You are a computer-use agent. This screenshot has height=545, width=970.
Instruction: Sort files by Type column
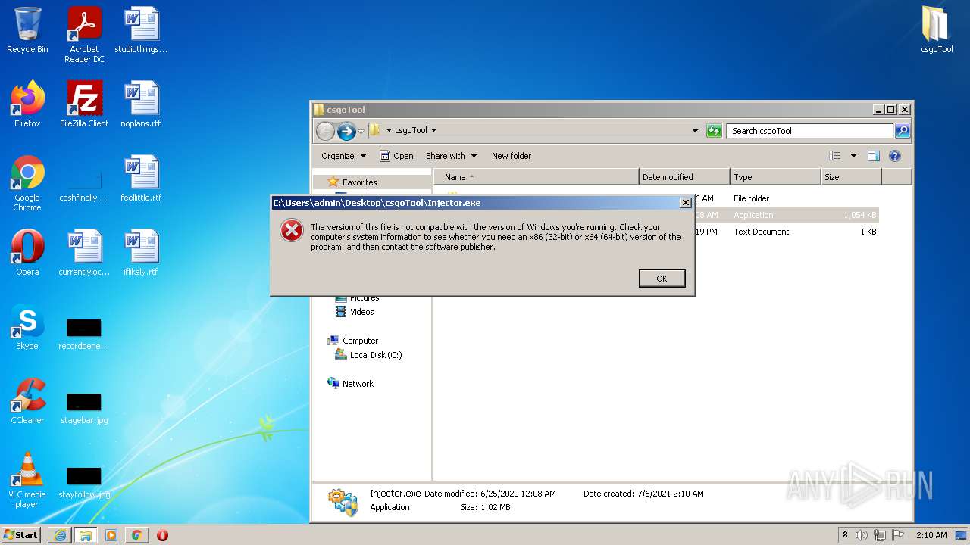(x=775, y=177)
